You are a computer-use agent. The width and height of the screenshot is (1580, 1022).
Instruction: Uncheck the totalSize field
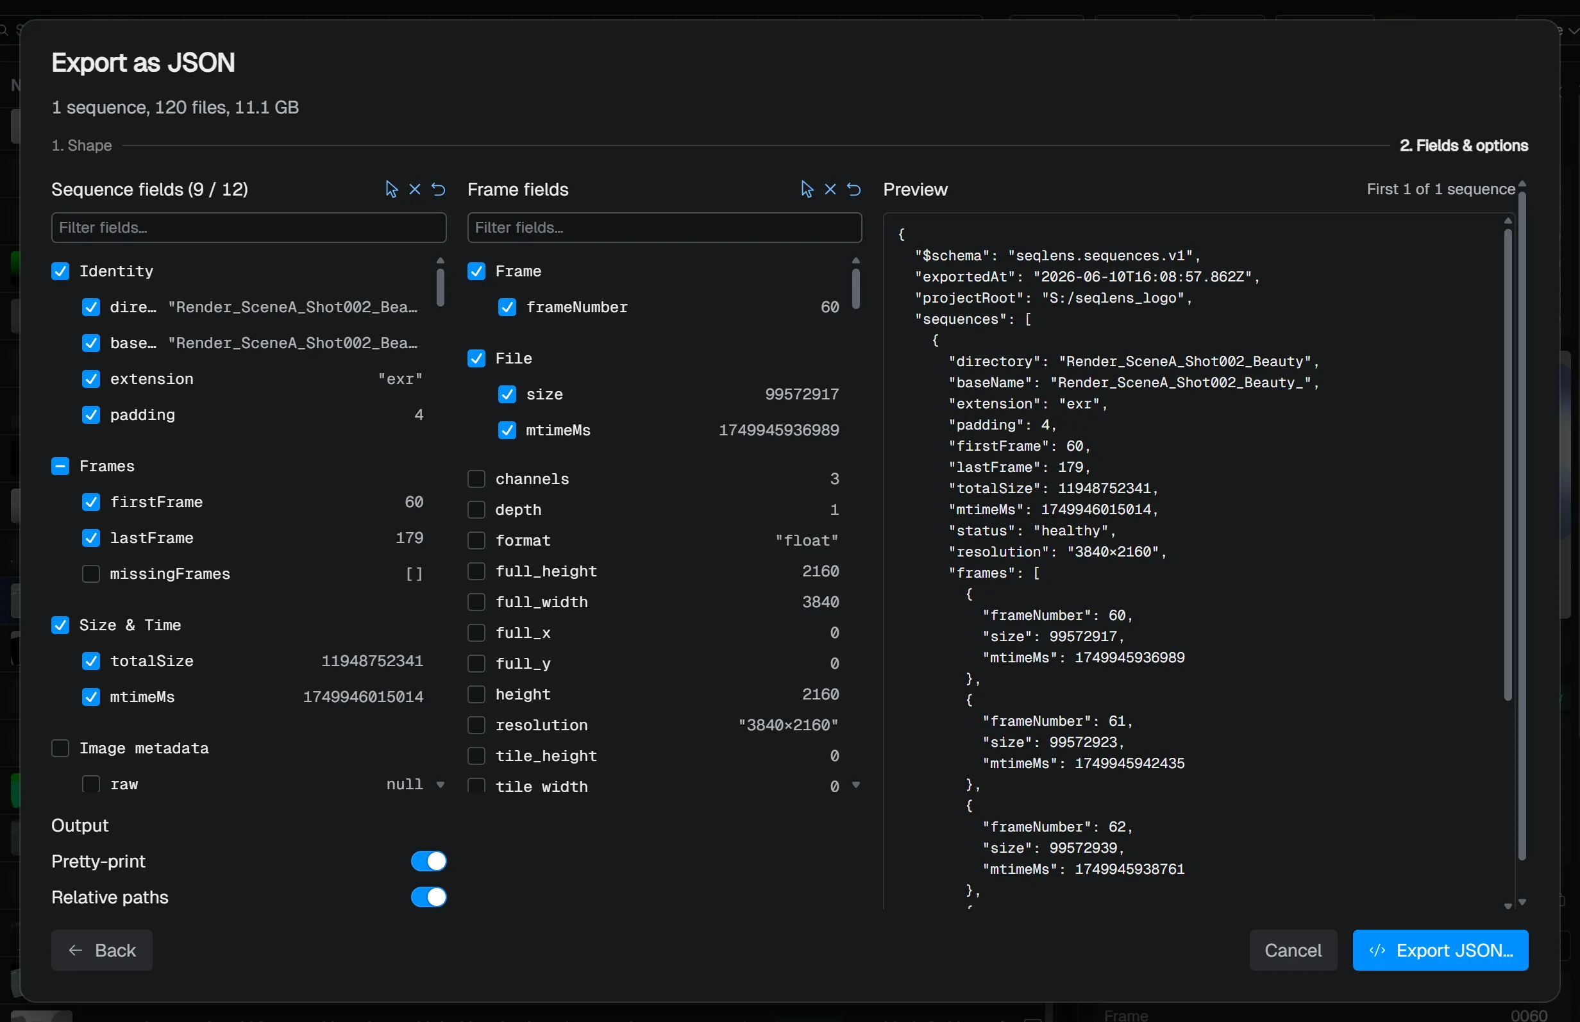point(91,661)
